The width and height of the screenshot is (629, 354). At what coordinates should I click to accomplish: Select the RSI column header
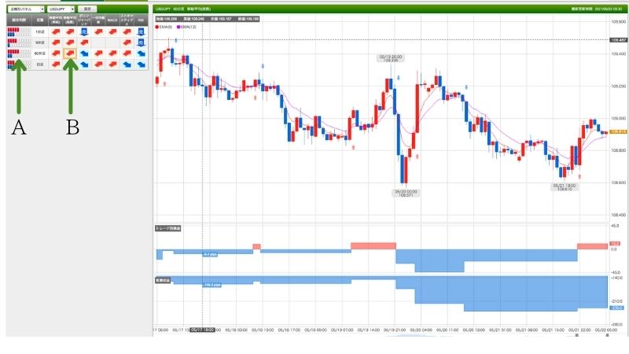[x=140, y=19]
